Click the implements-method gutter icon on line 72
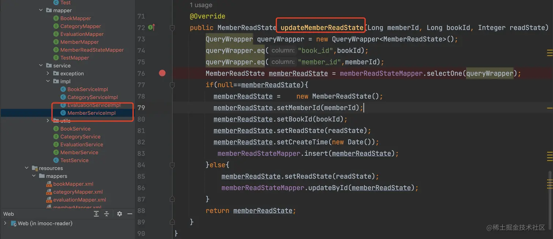Viewport: 553px width, 239px height. click(x=152, y=27)
